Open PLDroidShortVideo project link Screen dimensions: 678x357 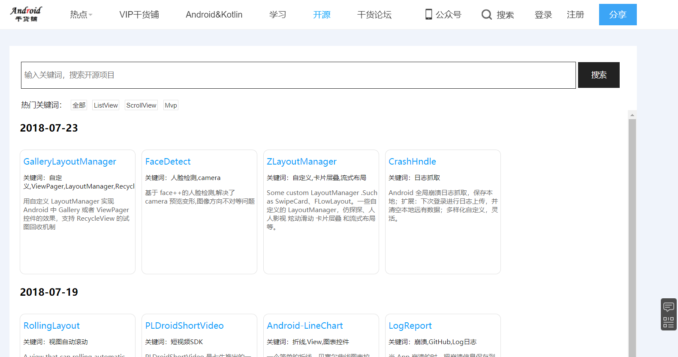[x=184, y=326]
